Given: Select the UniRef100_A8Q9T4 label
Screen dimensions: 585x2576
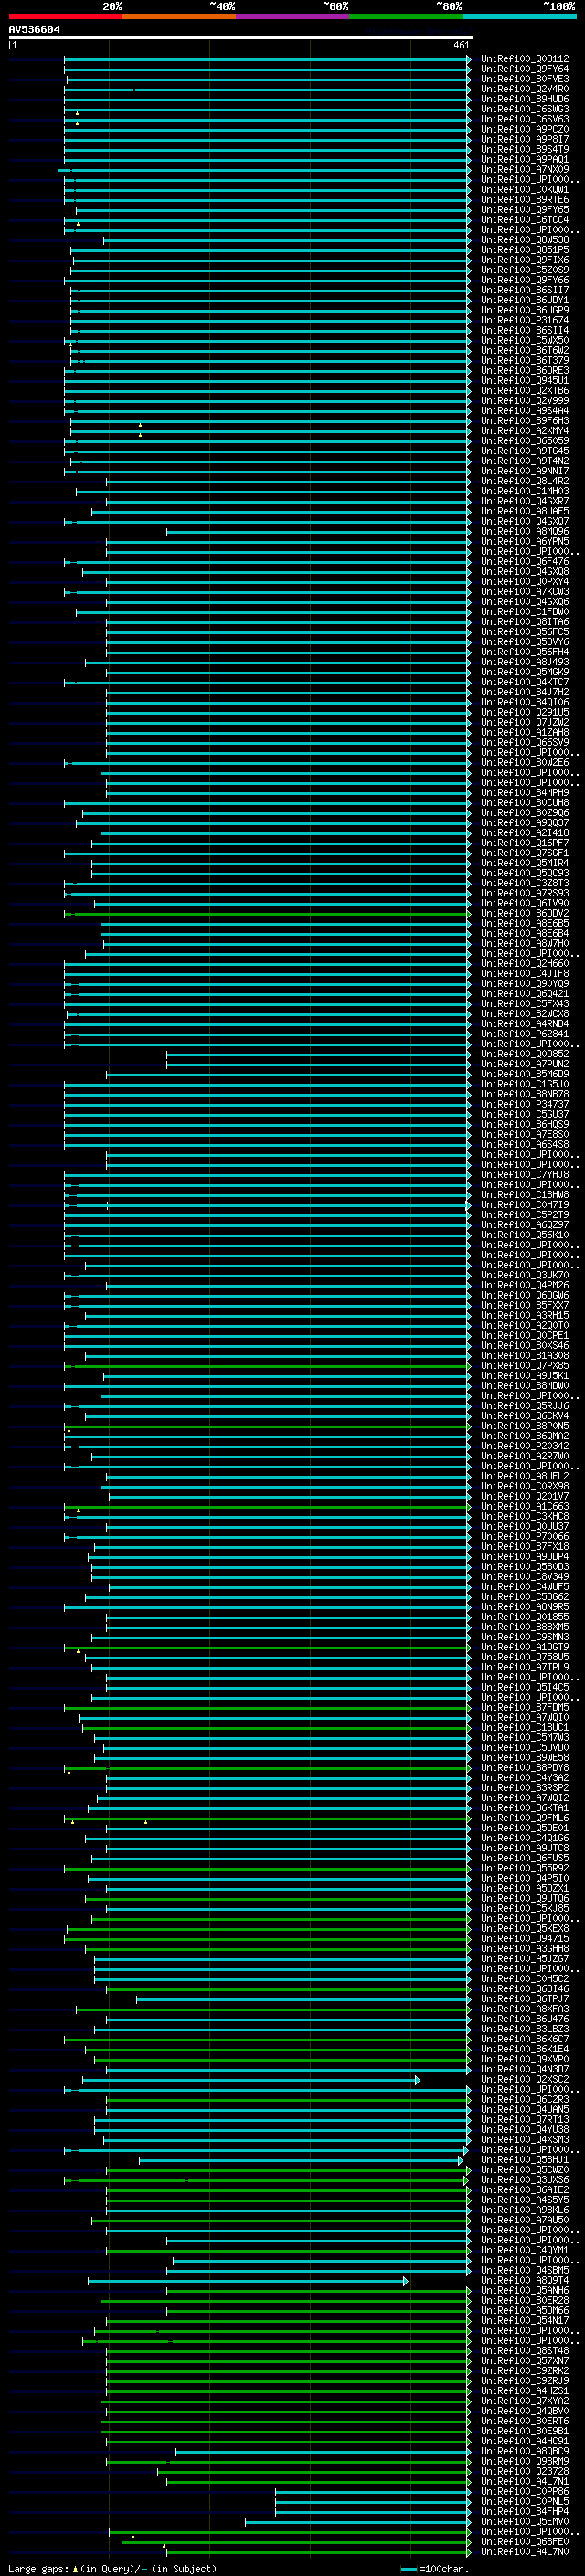Looking at the screenshot, I should click(x=525, y=2280).
